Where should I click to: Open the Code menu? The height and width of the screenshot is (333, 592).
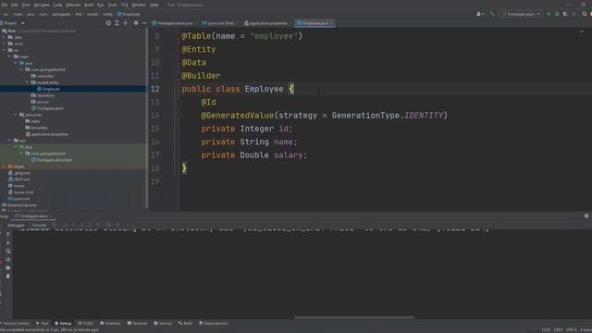point(57,5)
